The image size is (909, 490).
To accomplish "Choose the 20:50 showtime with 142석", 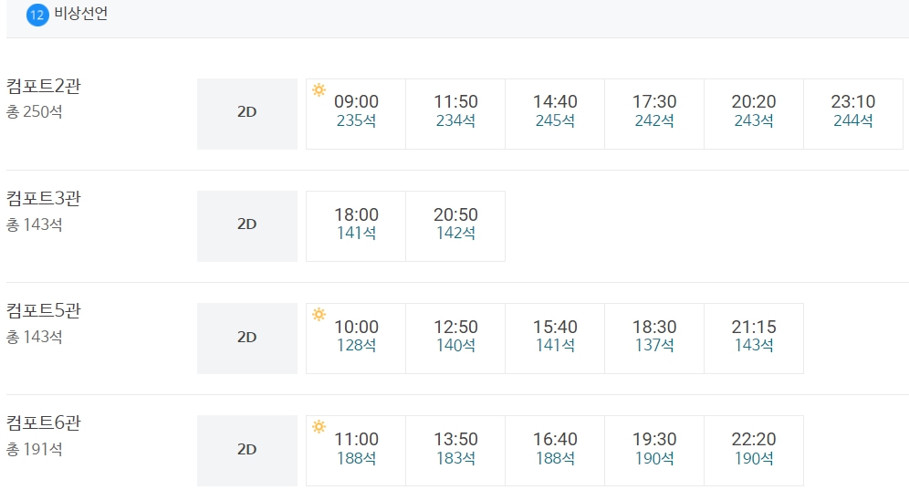I will point(455,226).
